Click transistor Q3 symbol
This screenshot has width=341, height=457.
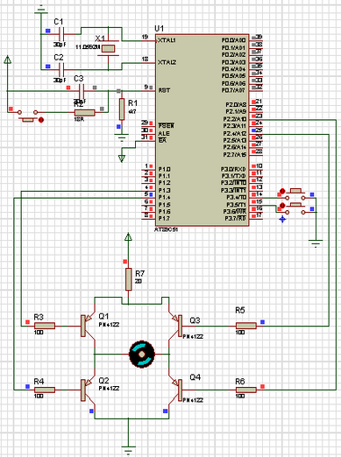[x=175, y=326]
